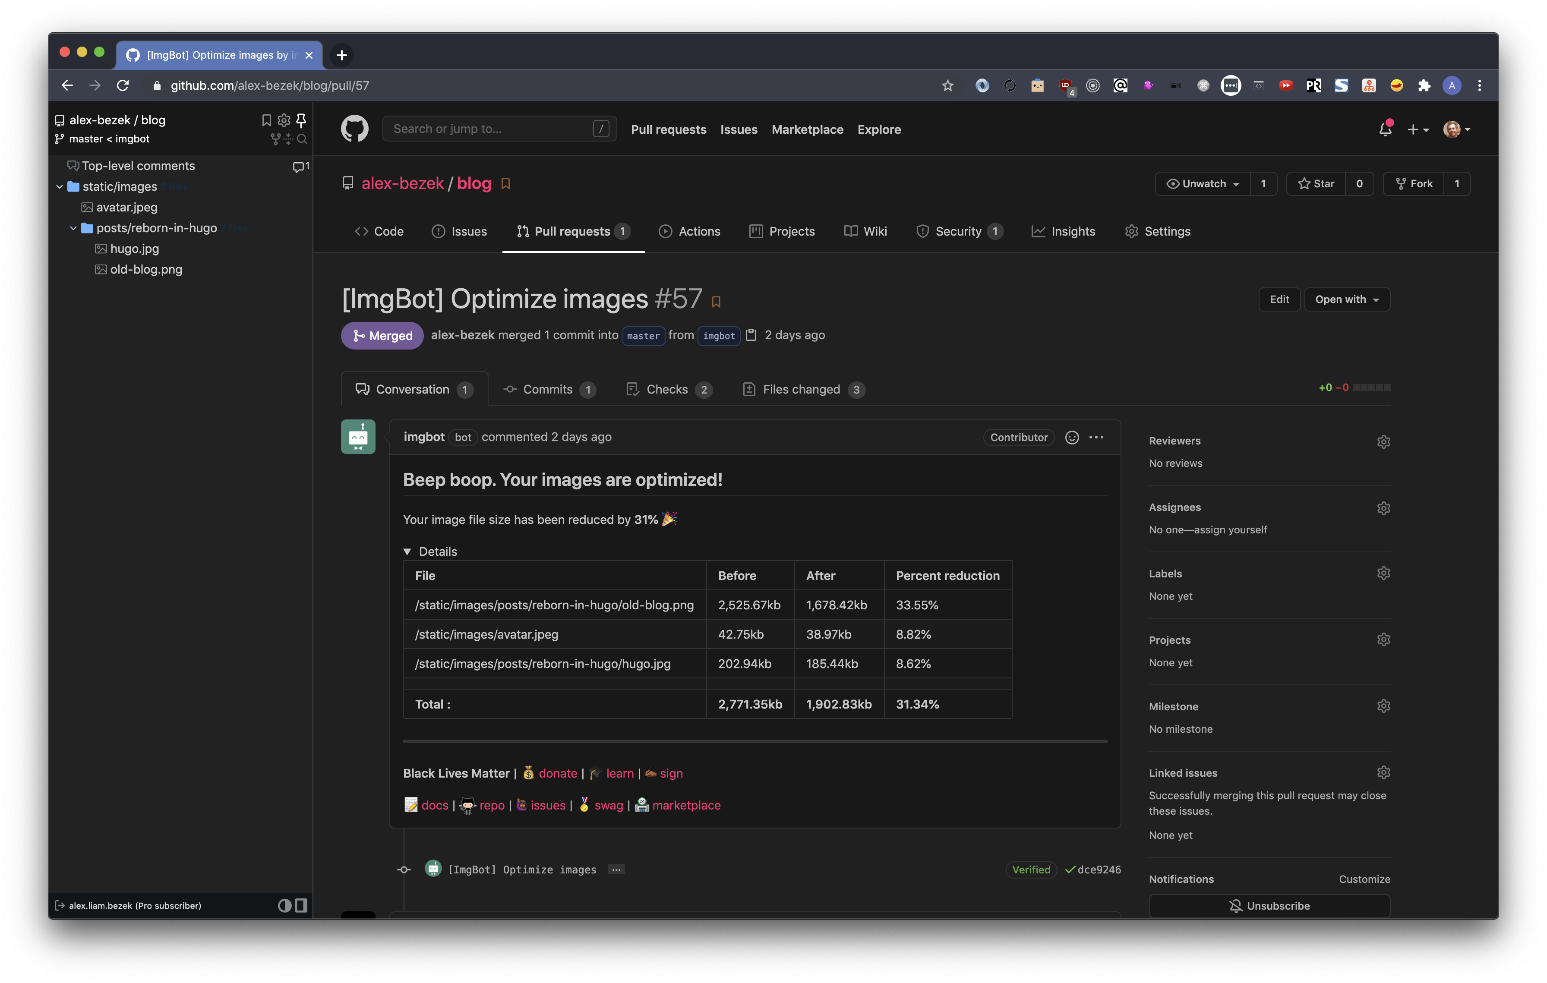Viewport: 1547px width, 983px height.
Task: Copy the imgbot branch name clipboard icon
Action: point(751,335)
